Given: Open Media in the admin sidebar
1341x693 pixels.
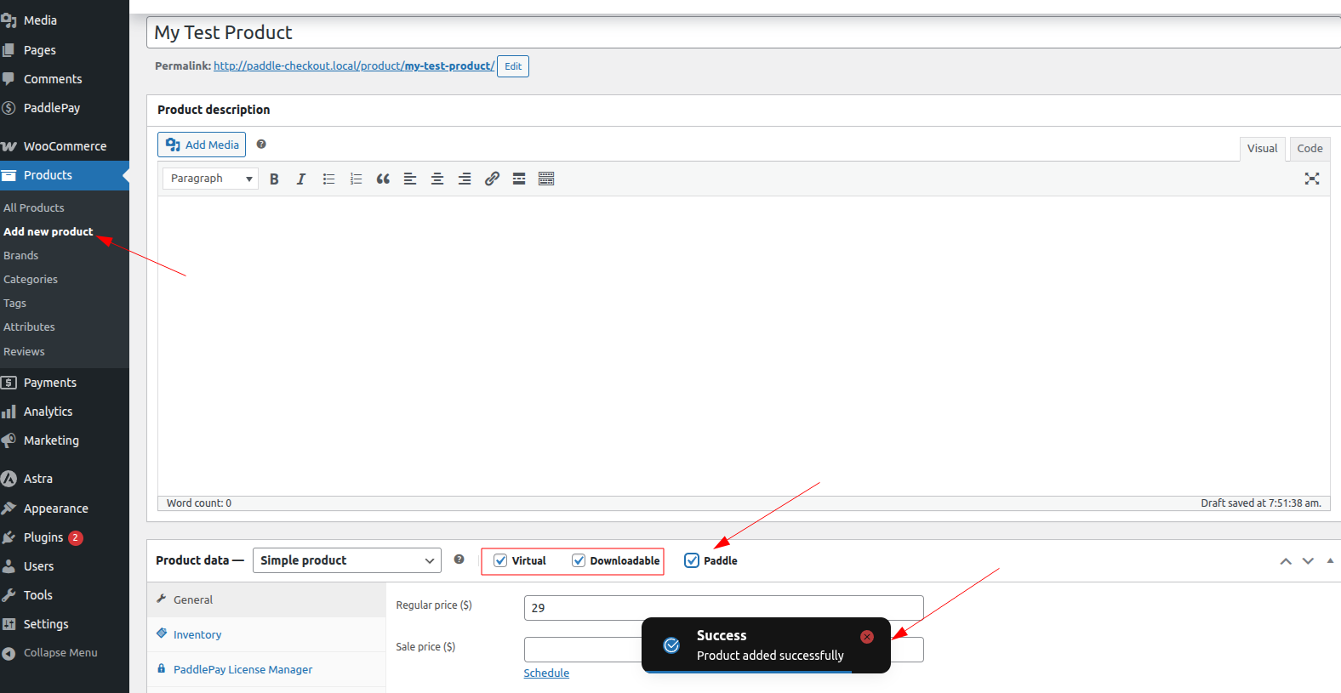Looking at the screenshot, I should (x=65, y=20).
